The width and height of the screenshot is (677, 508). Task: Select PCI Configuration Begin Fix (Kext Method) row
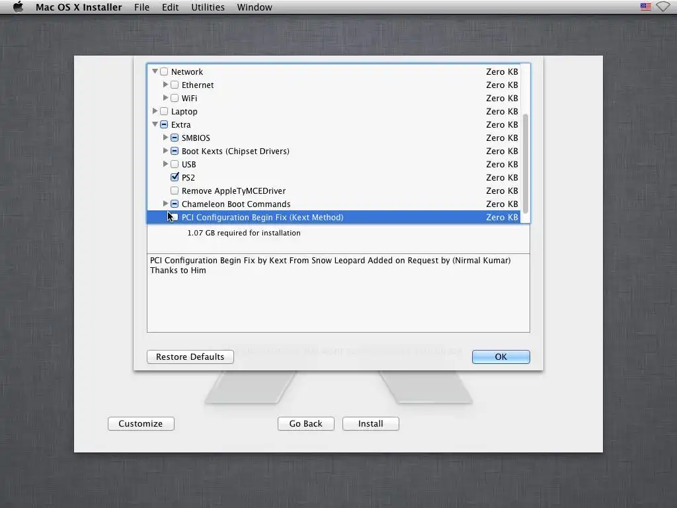pyautogui.click(x=333, y=217)
